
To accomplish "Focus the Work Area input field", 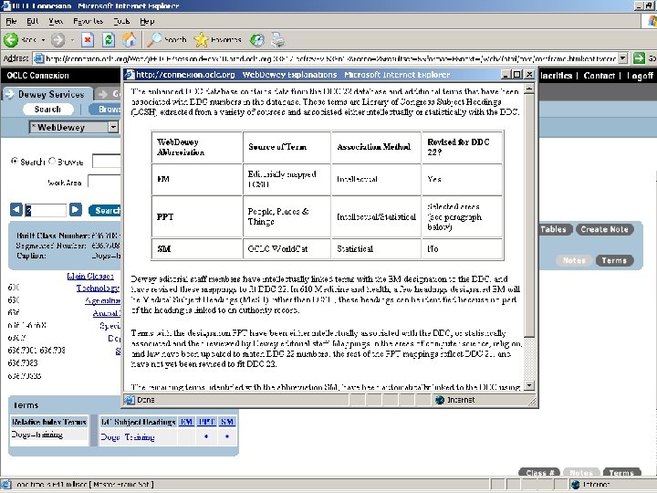I will (104, 183).
